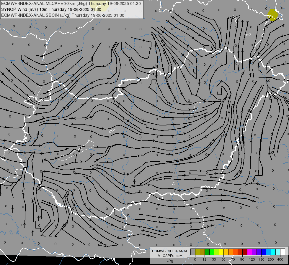289x265 pixels.
Task: Click the pure blue legend swatch
Action: click(x=264, y=252)
